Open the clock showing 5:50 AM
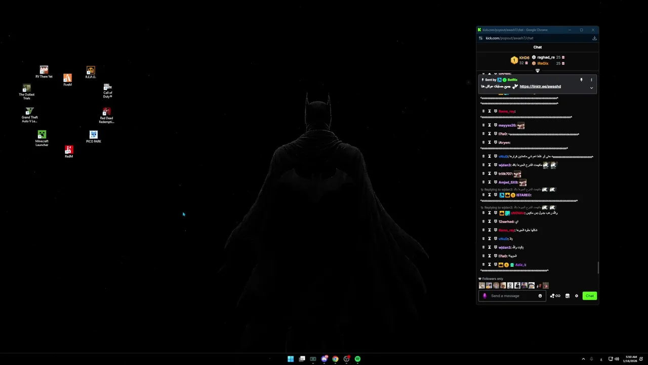Screen dimensions: 648x365 [631, 359]
